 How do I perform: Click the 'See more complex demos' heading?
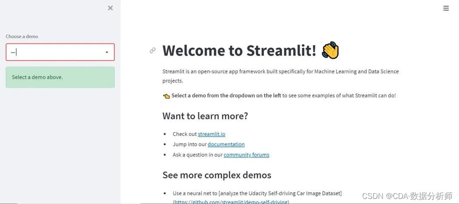217,175
